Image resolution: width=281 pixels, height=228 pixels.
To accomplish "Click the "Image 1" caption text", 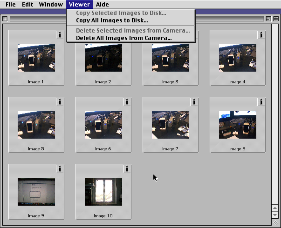I will pos(36,82).
